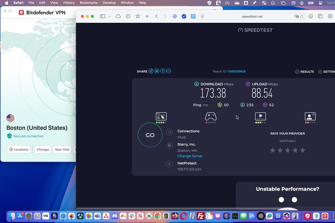Open Firefox from the Dock

(175, 216)
